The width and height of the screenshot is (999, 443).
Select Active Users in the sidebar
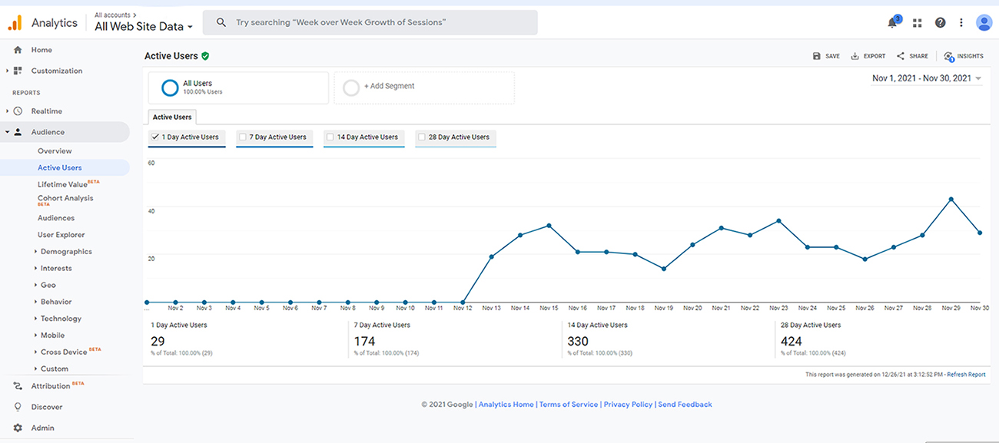pyautogui.click(x=60, y=167)
